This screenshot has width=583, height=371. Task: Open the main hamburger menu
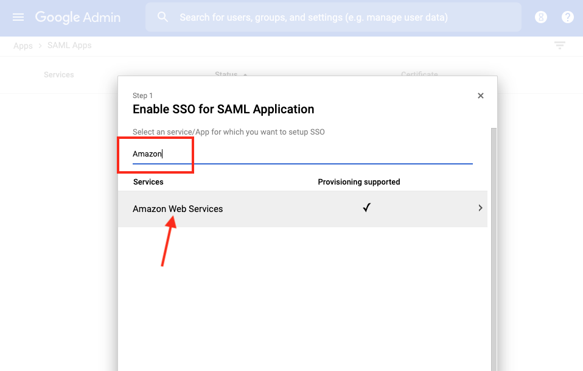pyautogui.click(x=18, y=17)
